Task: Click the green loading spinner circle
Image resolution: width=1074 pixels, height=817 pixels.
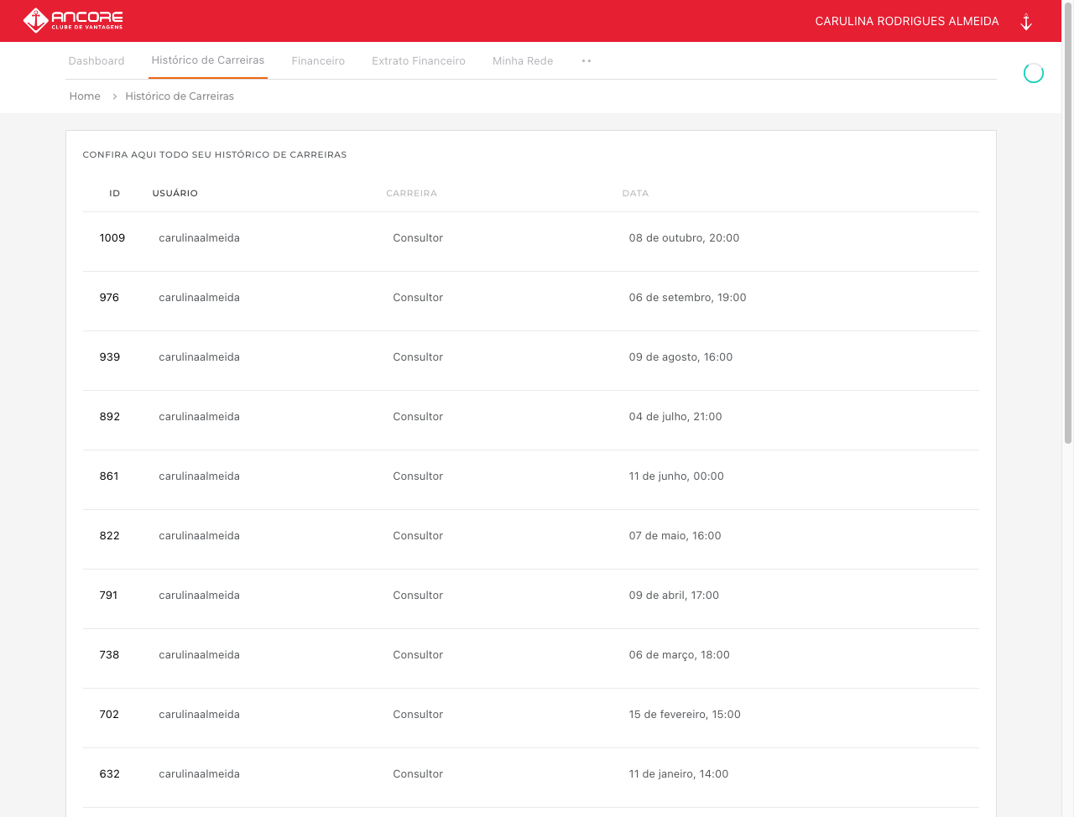Action: pos(1033,74)
